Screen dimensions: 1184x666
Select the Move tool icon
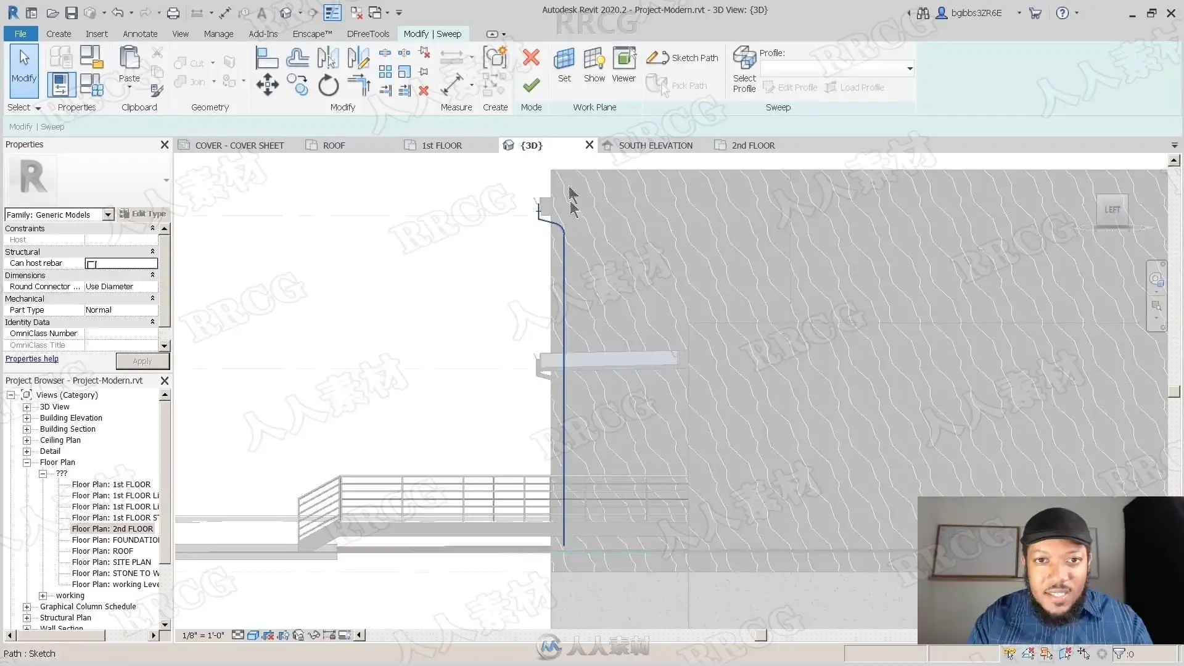[x=266, y=85]
